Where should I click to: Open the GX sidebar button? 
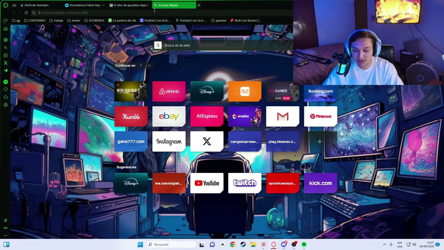(6, 228)
